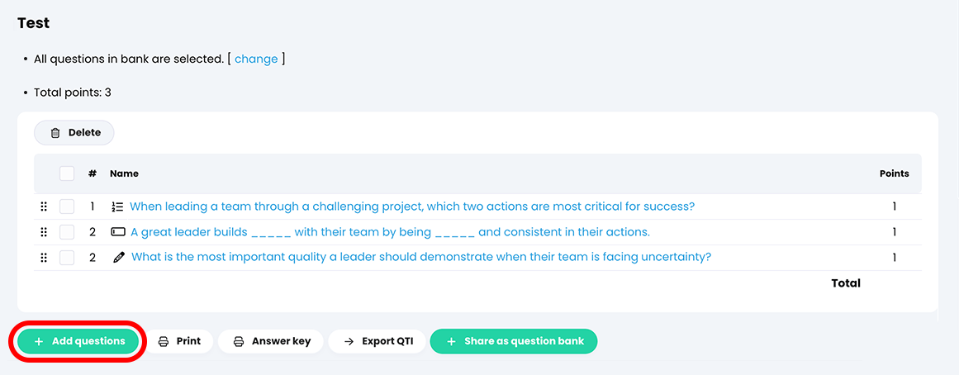
Task: Click the pencil essay icon in the third row
Action: [118, 257]
